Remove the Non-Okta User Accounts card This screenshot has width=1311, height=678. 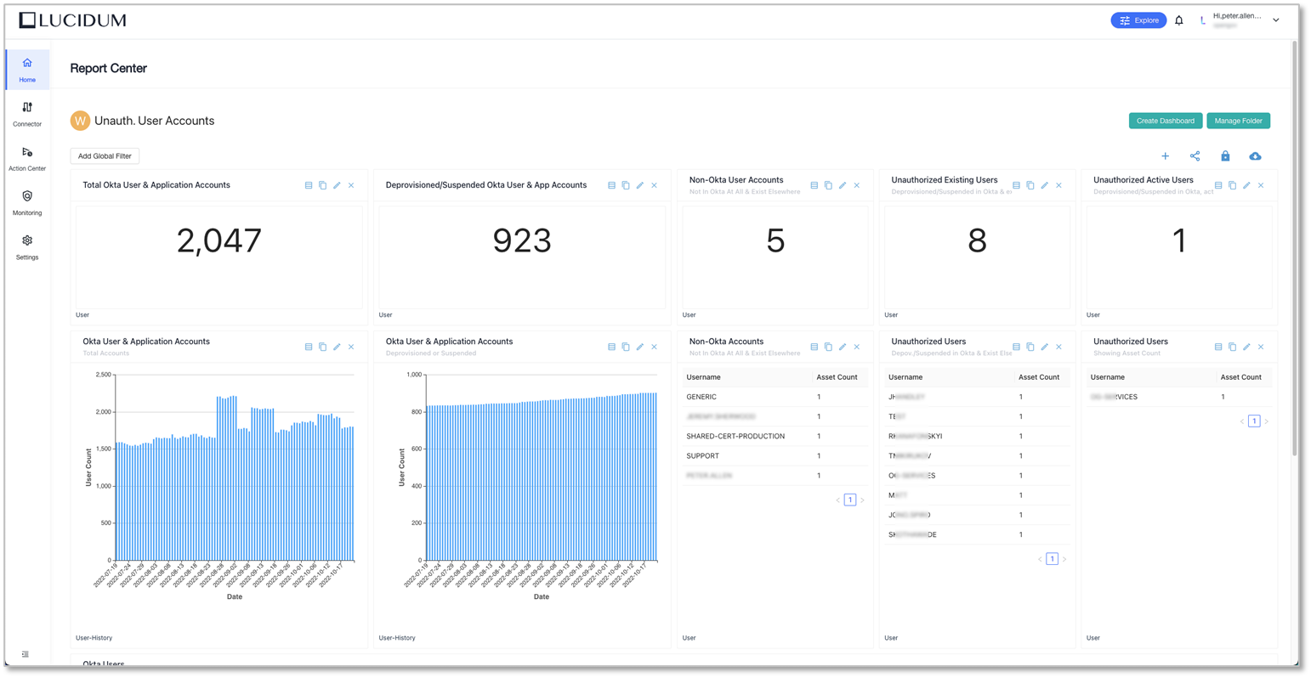coord(857,185)
